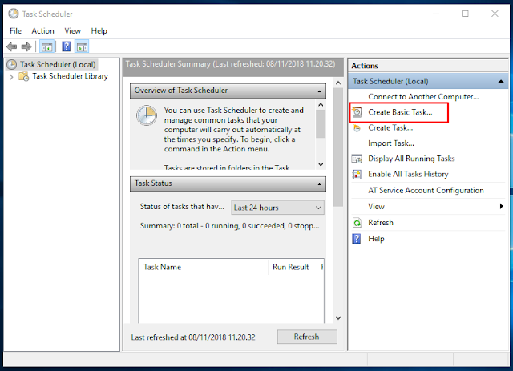Click the Help question-mark icon in Actions
This screenshot has height=371, width=513.
(x=356, y=239)
